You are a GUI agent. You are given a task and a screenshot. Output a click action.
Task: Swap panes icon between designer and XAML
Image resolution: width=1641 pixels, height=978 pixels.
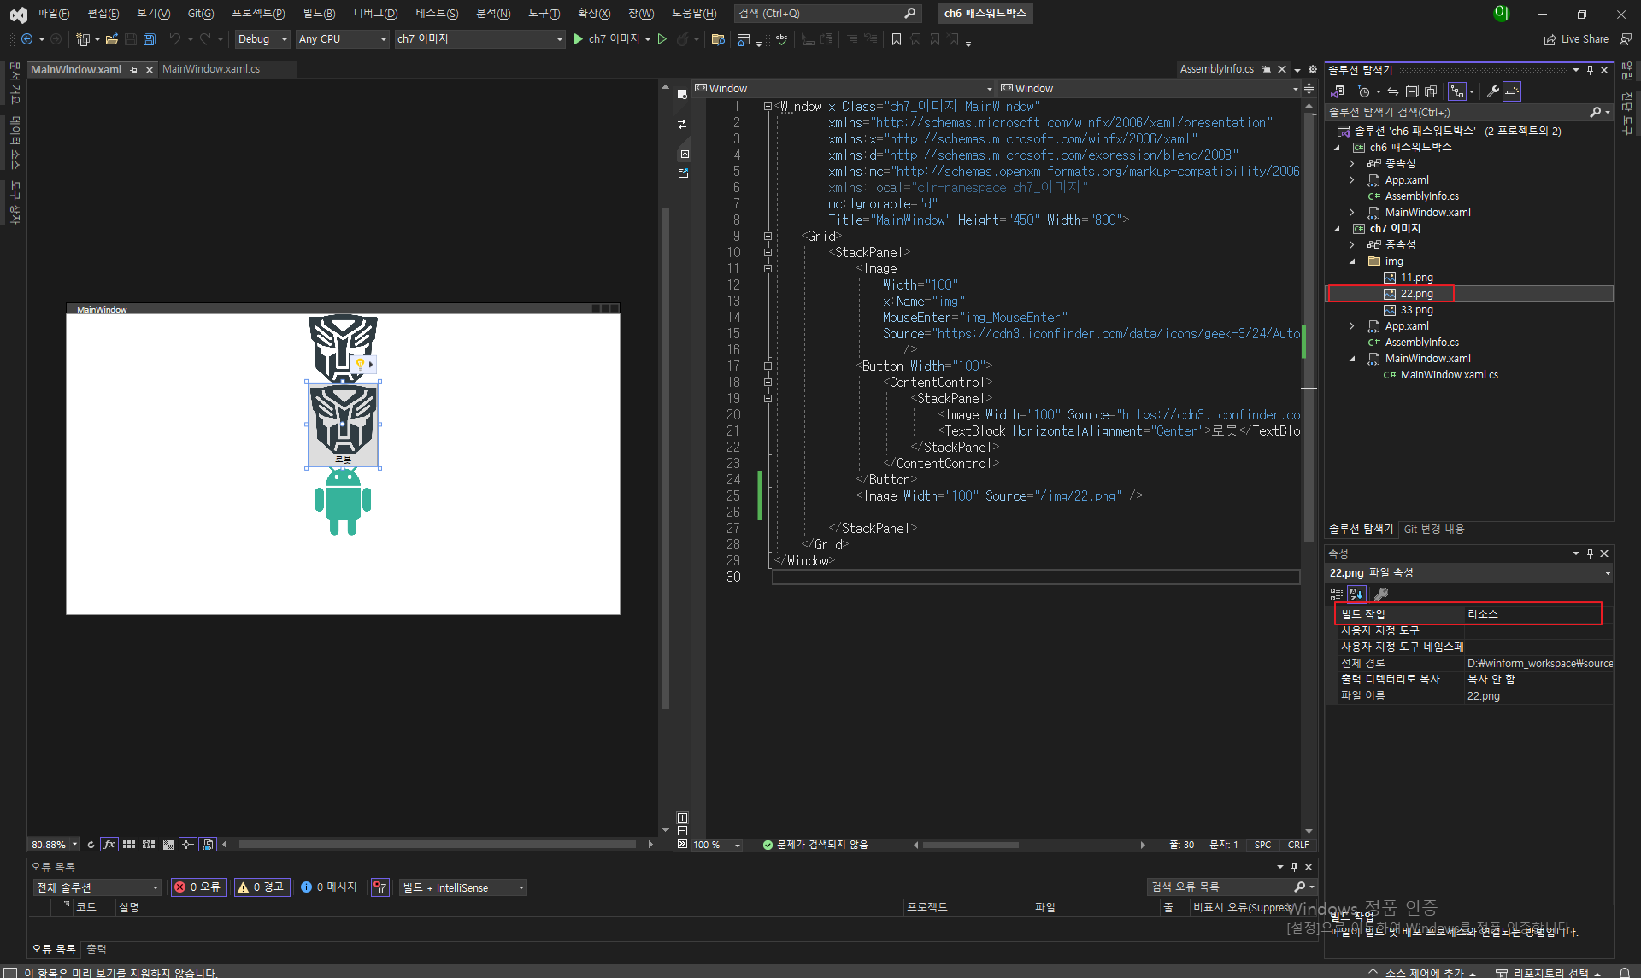(x=682, y=125)
